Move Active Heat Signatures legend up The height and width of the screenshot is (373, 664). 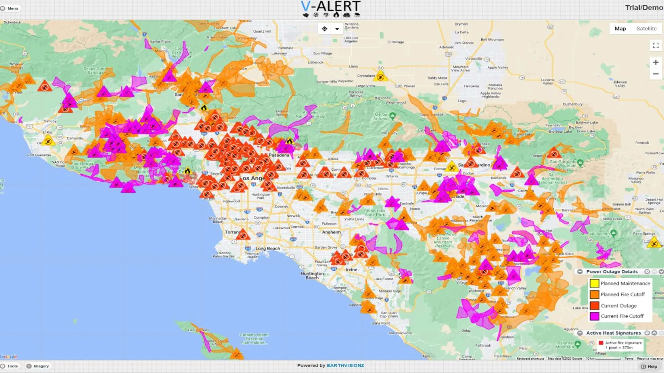coord(654,333)
